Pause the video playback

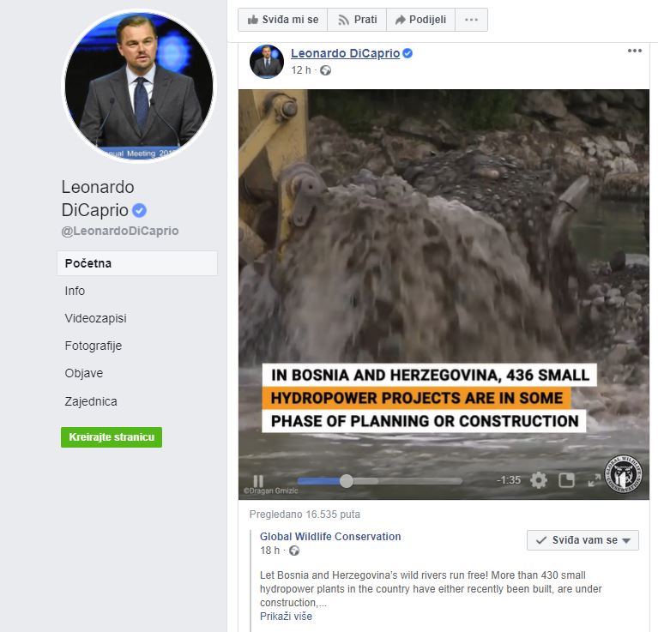tap(258, 480)
